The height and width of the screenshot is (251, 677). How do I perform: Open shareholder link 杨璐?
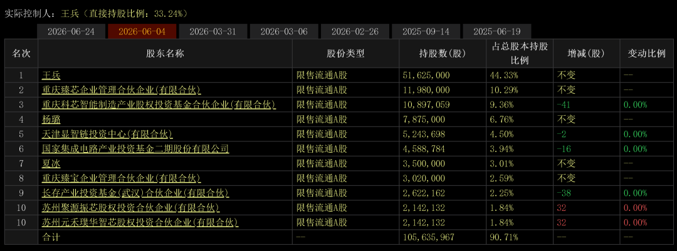(51, 120)
